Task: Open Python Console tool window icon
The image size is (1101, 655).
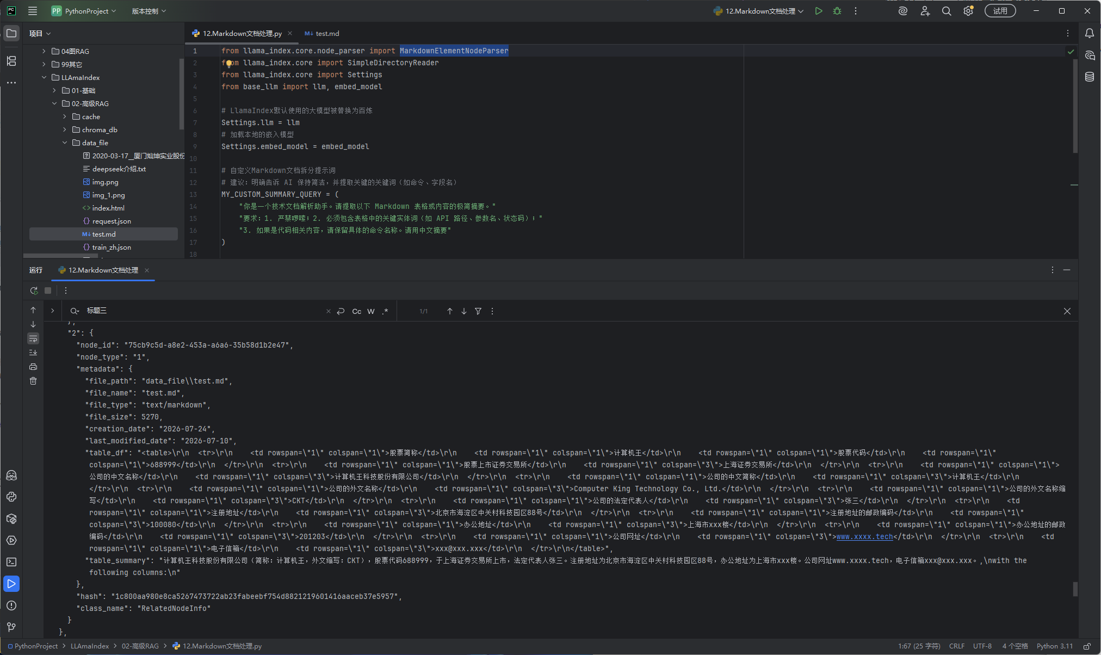Action: [x=11, y=497]
